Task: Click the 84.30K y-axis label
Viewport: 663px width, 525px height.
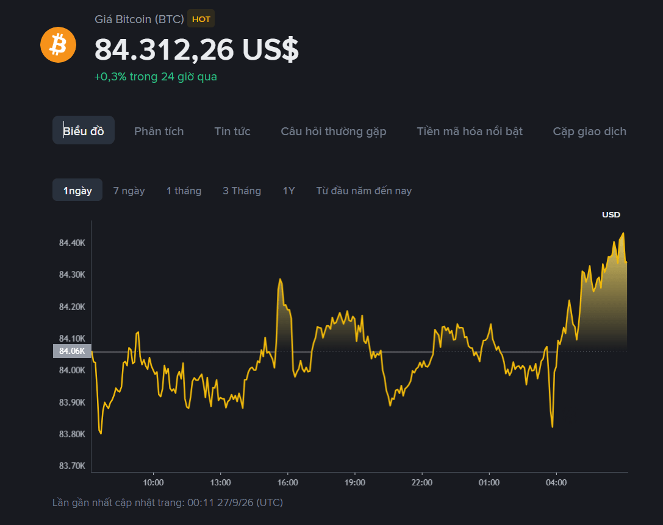Action: (72, 275)
